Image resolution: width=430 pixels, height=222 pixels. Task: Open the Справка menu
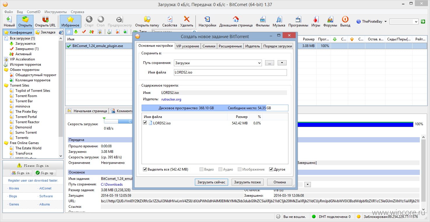pyautogui.click(x=77, y=12)
